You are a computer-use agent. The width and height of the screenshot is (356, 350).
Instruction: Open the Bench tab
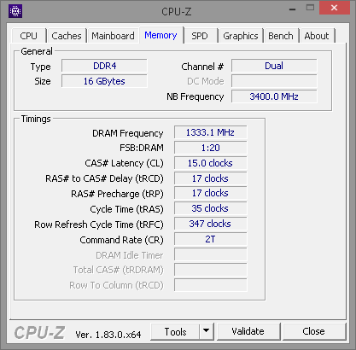tap(281, 36)
